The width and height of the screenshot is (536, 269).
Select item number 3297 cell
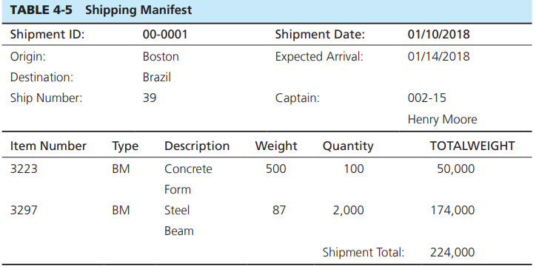(24, 211)
